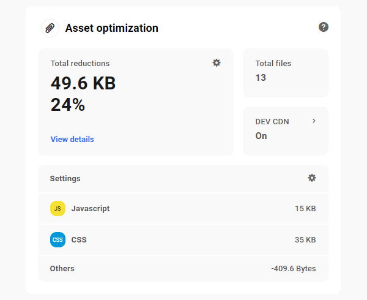Click the DEV CDN "On" status

[261, 136]
